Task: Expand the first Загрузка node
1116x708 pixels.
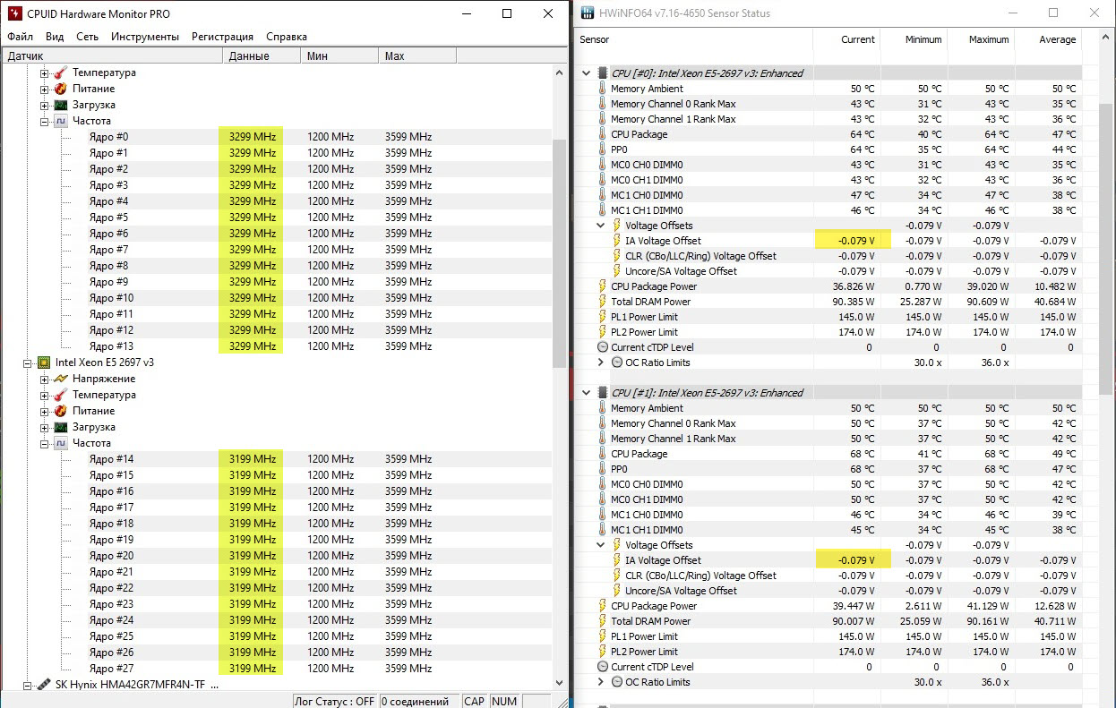Action: [45, 105]
